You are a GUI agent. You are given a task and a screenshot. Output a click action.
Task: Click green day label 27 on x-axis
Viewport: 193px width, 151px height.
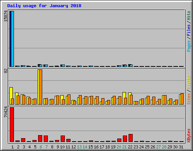(x=158, y=147)
